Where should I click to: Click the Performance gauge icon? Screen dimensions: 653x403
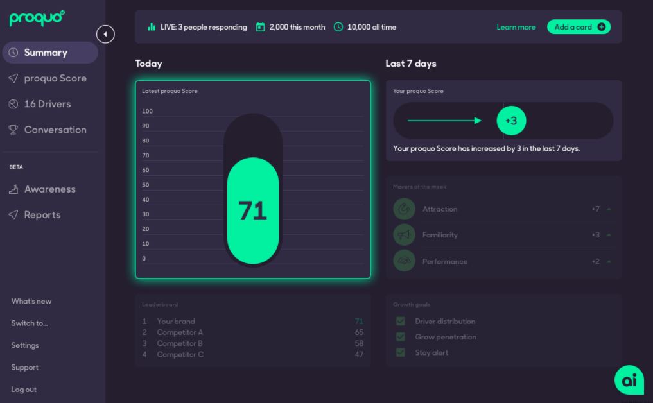click(x=404, y=261)
